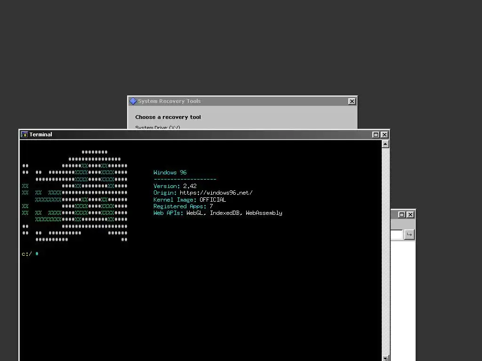This screenshot has height=361, width=482.
Task: Click the Terminal window title icon
Action: point(24,134)
